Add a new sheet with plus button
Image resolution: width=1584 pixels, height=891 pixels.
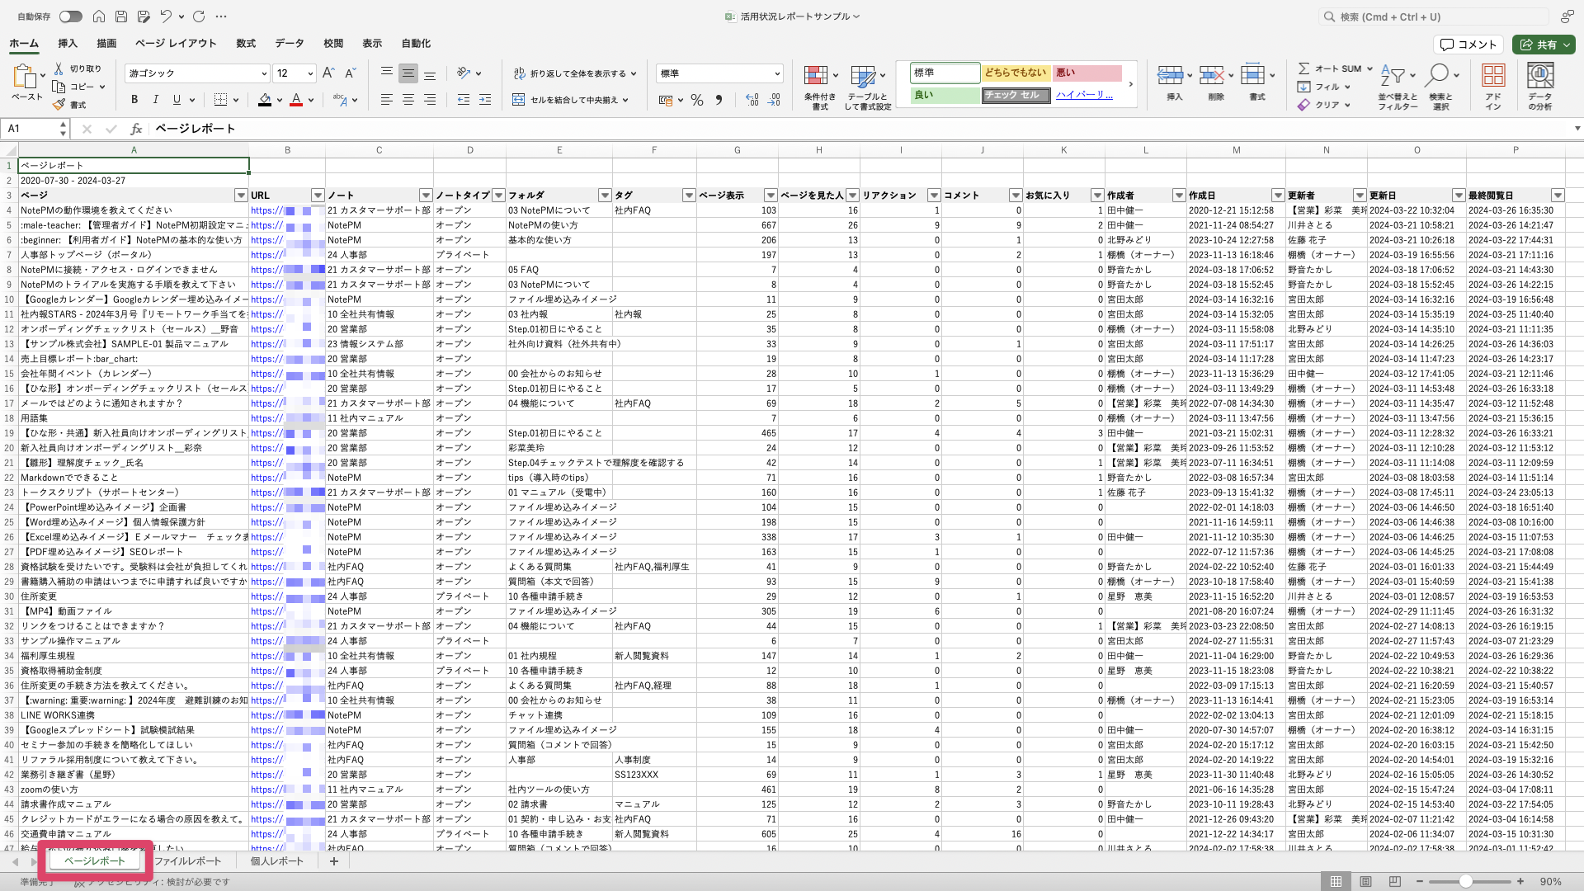point(334,861)
